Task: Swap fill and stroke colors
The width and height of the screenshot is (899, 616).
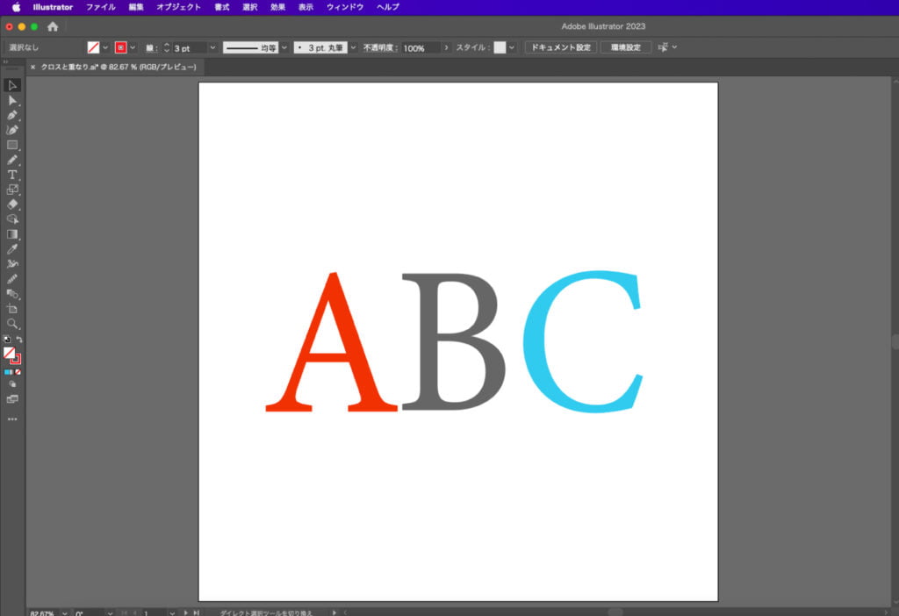Action: 19,340
